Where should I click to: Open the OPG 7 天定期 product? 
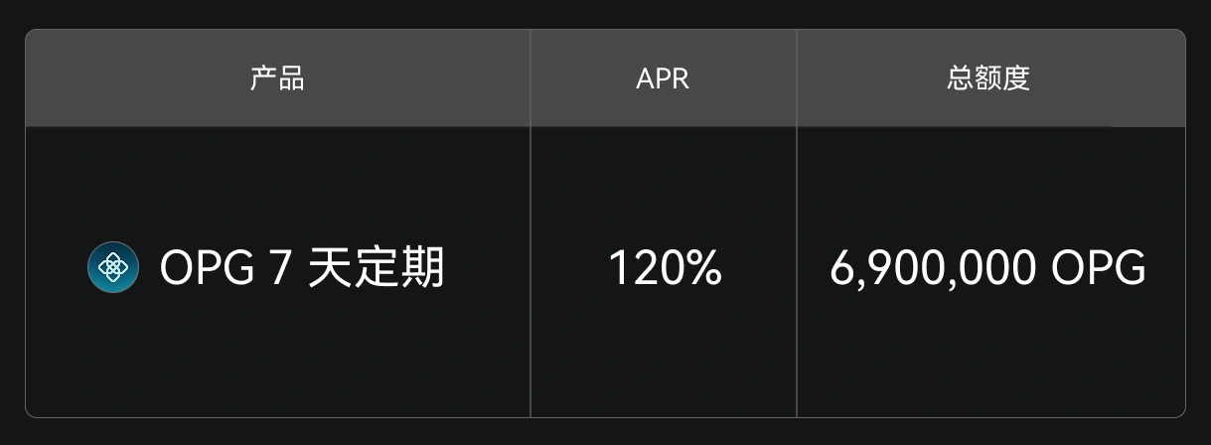pyautogui.click(x=302, y=268)
